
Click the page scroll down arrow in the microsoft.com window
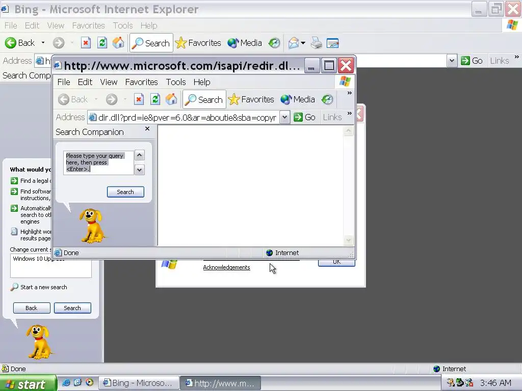pos(348,240)
